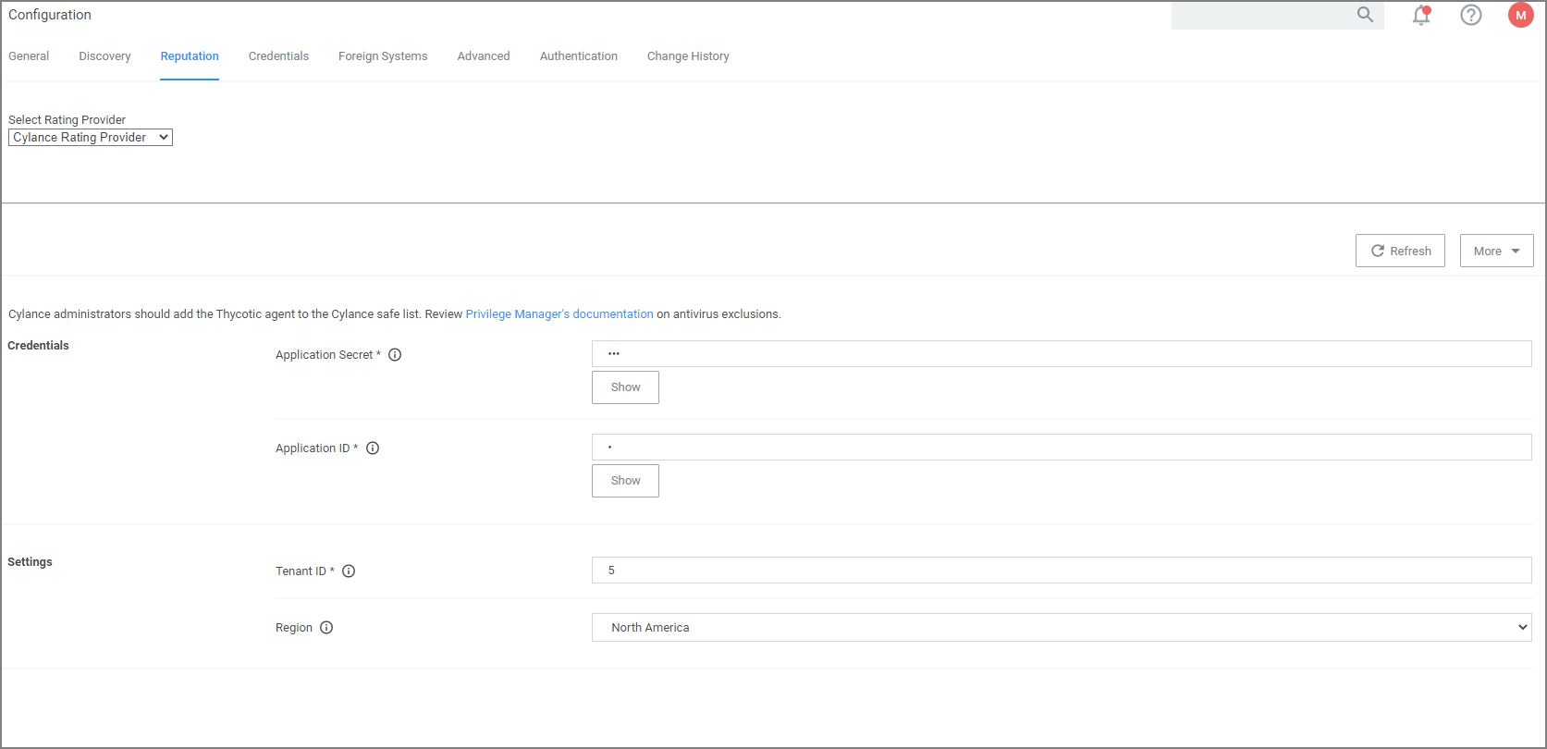1547x749 pixels.
Task: Open the help question mark icon
Action: point(1470,16)
